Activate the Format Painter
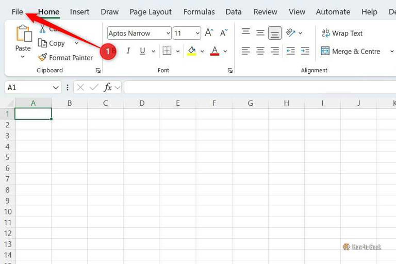Image resolution: width=396 pixels, height=264 pixels. (x=65, y=58)
